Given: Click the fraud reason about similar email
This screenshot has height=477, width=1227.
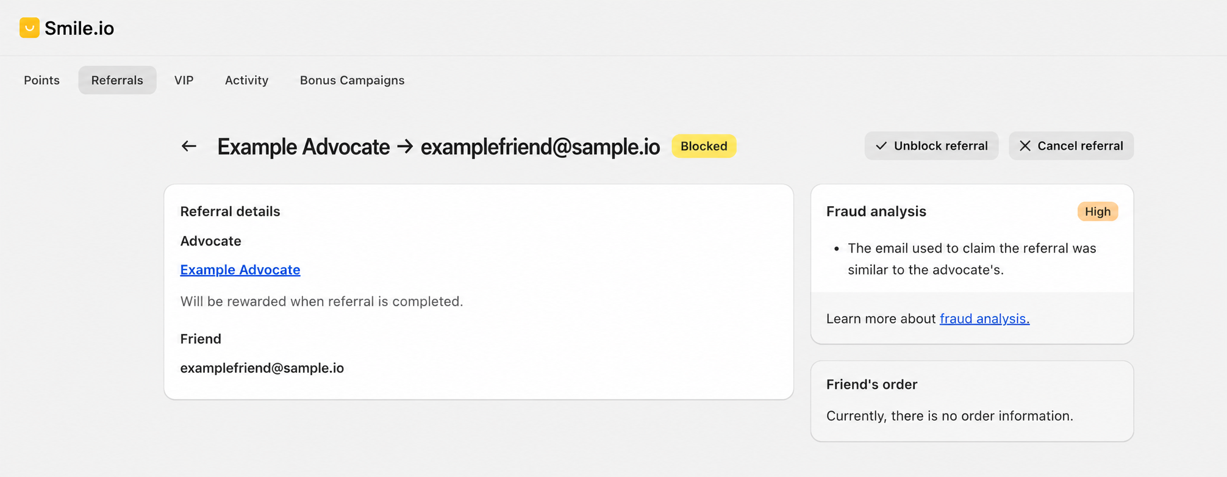Looking at the screenshot, I should click(x=972, y=259).
